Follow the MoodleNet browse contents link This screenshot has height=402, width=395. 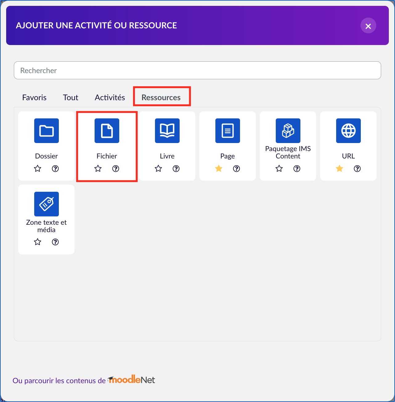[x=84, y=380]
